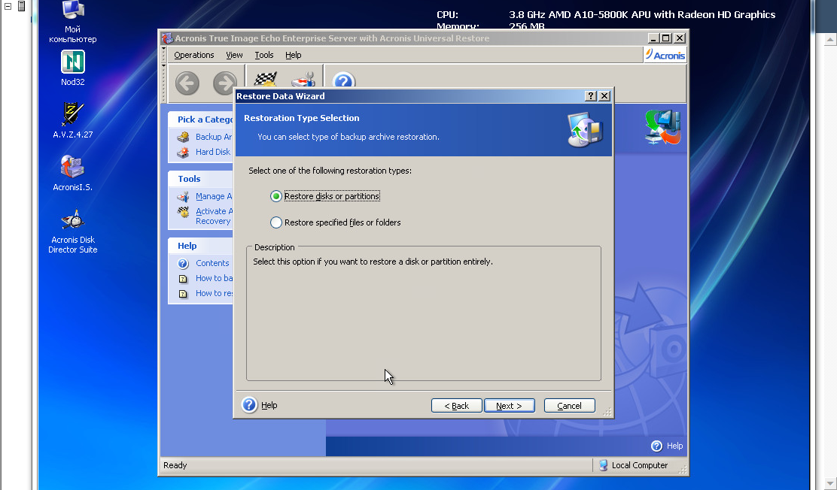Viewport: 837px width, 490px height.
Task: Click the Help link in wizard footer
Action: [269, 405]
